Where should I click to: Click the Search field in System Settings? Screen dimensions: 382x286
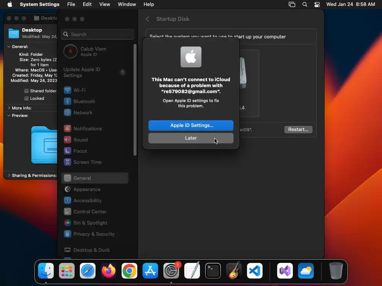click(97, 34)
